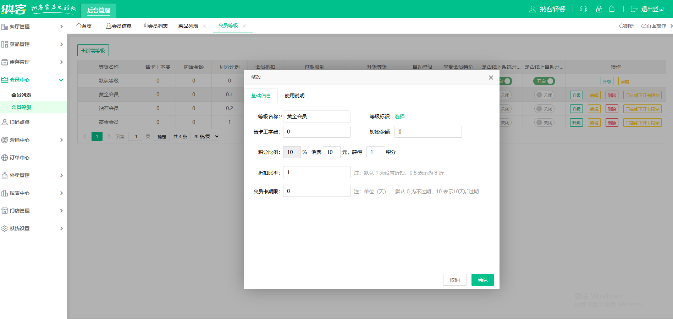Image resolution: width=673 pixels, height=319 pixels.
Task: Open the 会员列表 page tab
Action: [x=155, y=26]
